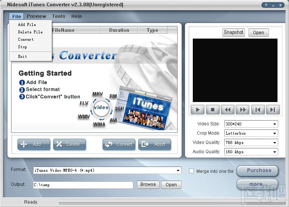Choose Add File from File menu
The image size is (289, 207).
click(x=30, y=24)
